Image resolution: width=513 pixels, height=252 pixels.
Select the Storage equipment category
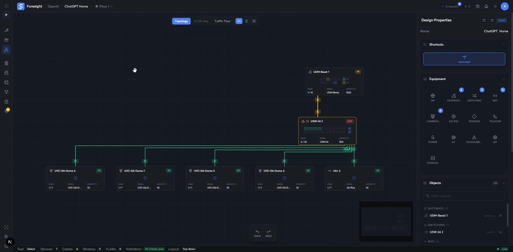point(433,160)
